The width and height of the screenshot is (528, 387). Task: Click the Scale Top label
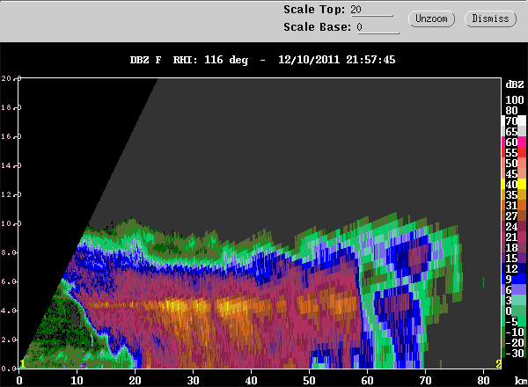pyautogui.click(x=314, y=10)
